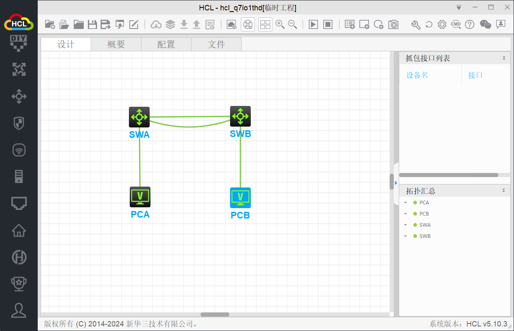Click the add ellipse shape icon
Image resolution: width=514 pixels, height=331 pixels.
[x=378, y=24]
